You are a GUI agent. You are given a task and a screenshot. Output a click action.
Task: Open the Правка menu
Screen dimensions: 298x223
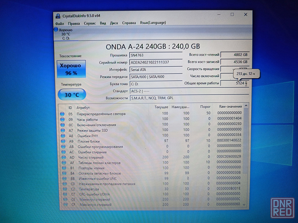click(x=74, y=23)
